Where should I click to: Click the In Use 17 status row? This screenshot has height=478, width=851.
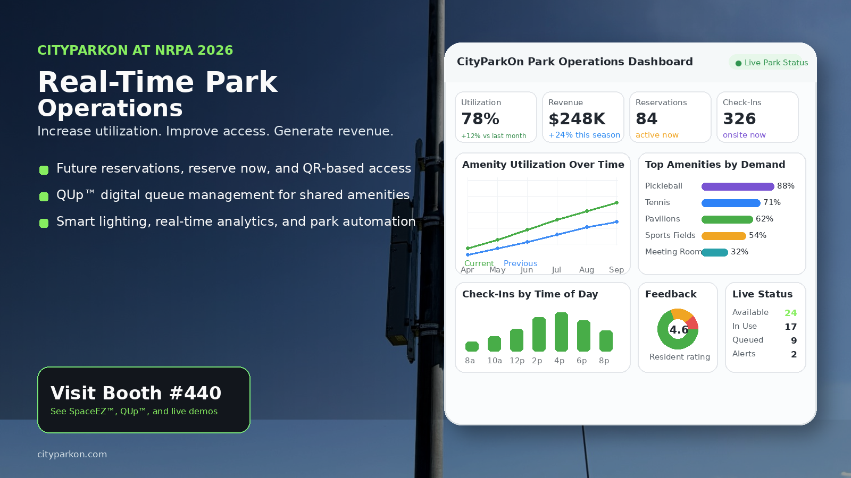[x=764, y=327]
